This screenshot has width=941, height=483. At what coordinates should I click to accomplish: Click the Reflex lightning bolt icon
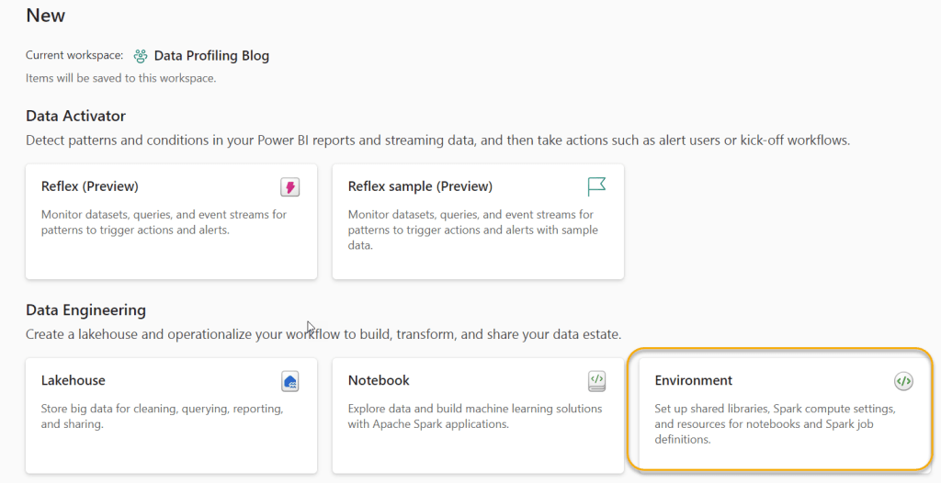[x=290, y=187]
